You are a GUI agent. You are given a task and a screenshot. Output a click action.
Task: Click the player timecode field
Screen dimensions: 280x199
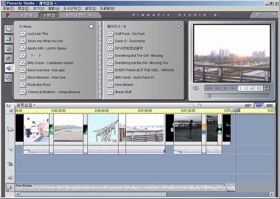pos(250,88)
